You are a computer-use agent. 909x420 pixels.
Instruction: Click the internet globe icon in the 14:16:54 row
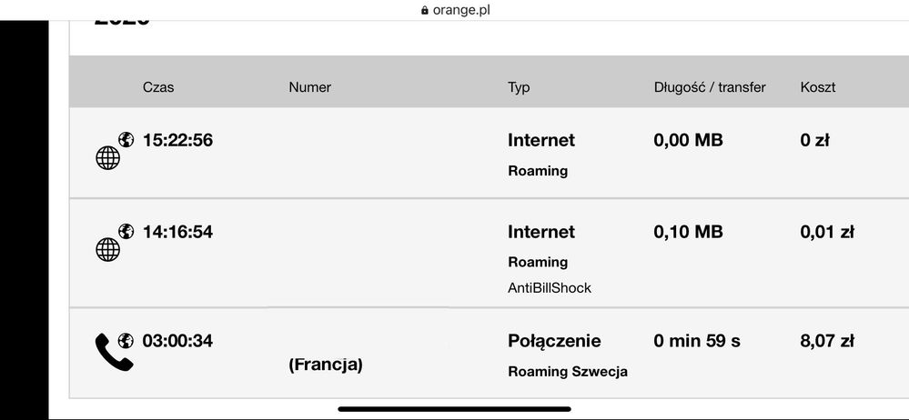pyautogui.click(x=107, y=250)
